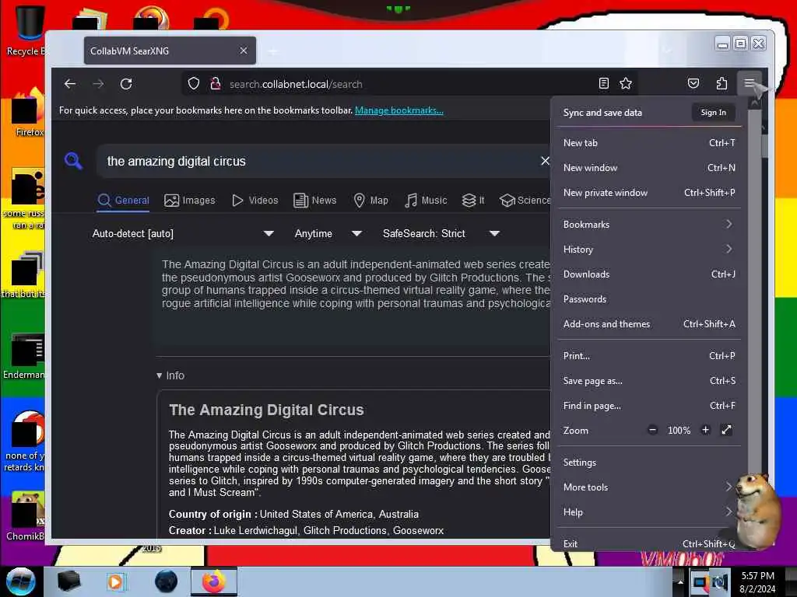The image size is (797, 597).
Task: Select Save page as... menu item
Action: 649,381
